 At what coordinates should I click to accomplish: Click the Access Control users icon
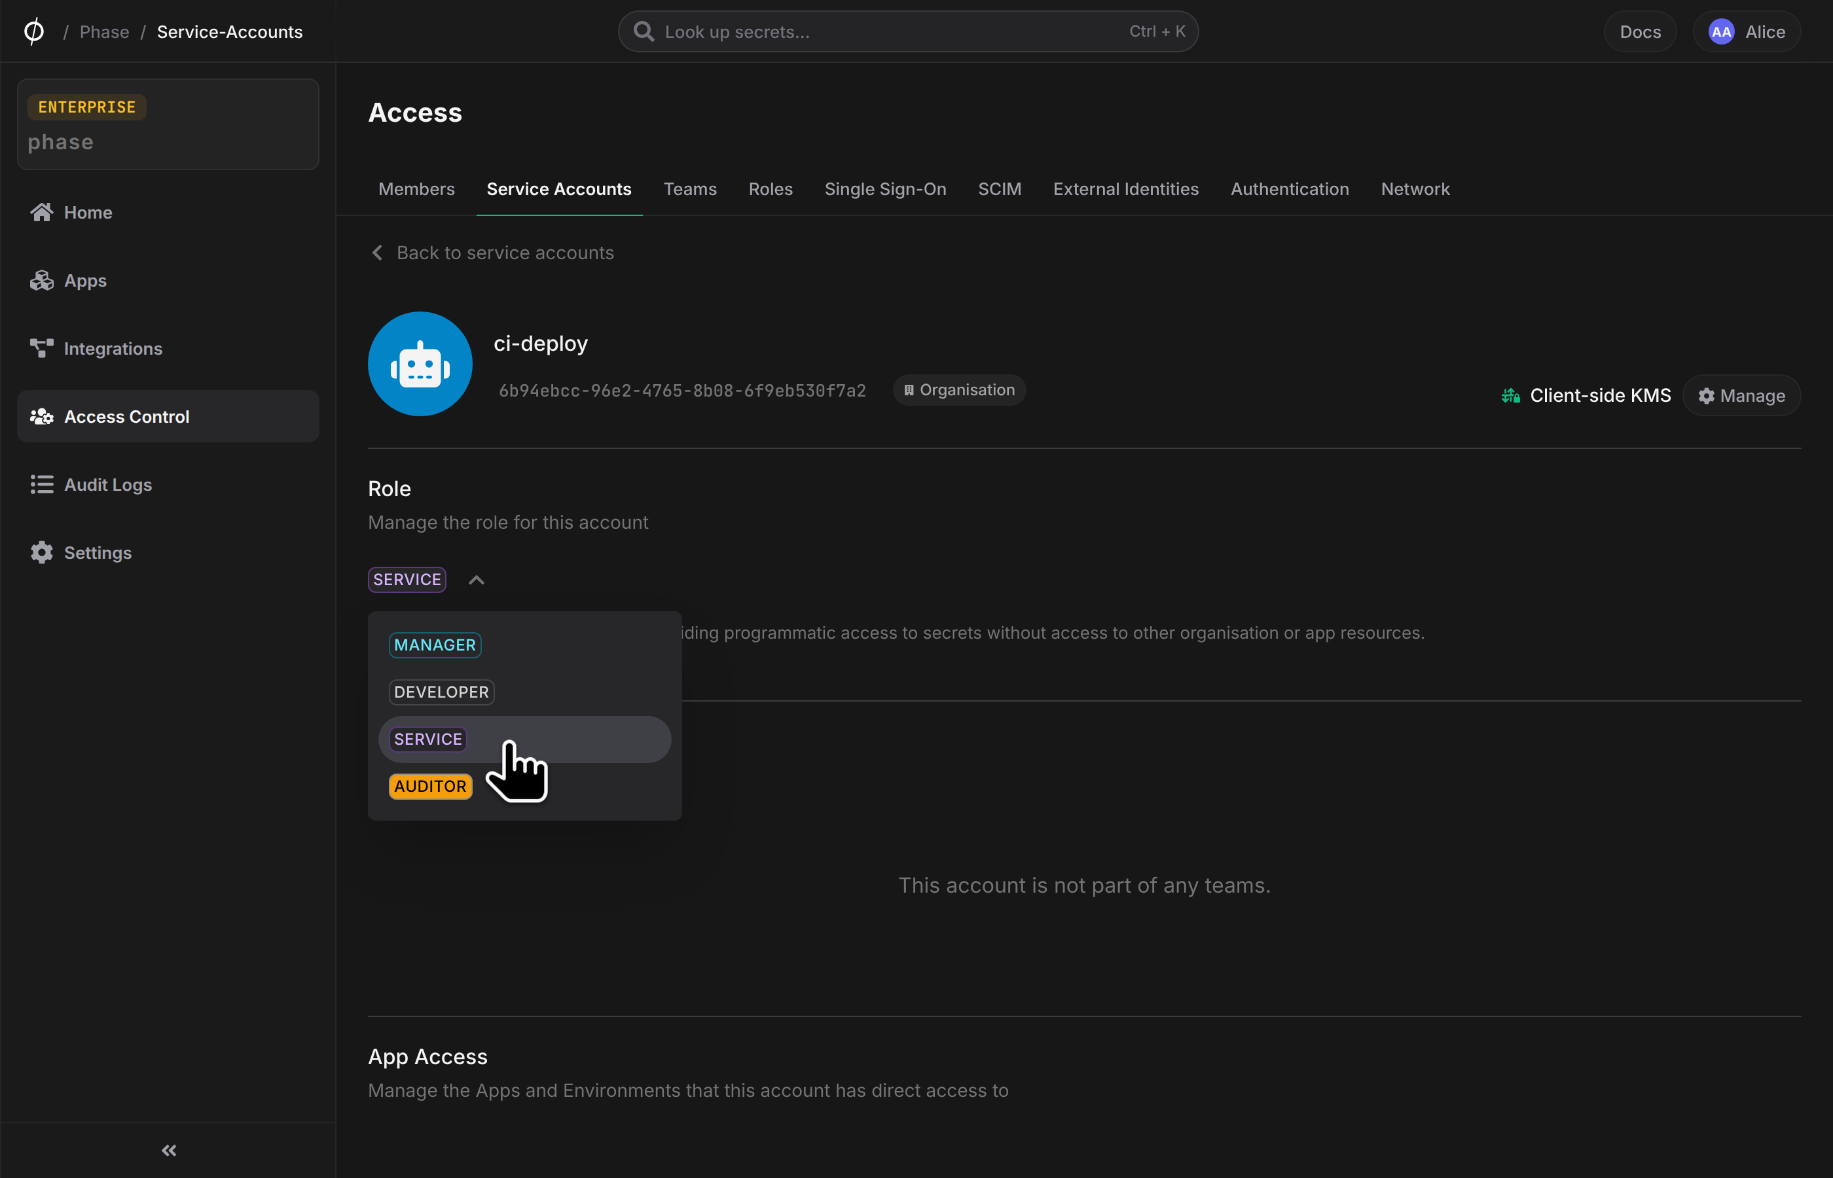pyautogui.click(x=41, y=416)
